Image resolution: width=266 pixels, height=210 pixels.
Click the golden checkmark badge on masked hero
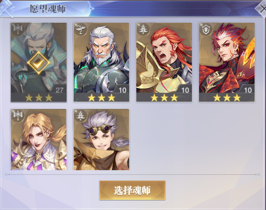point(39,63)
